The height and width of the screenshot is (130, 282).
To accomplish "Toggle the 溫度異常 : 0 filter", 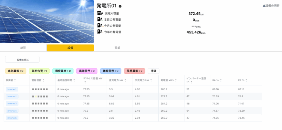I will coord(63,71).
